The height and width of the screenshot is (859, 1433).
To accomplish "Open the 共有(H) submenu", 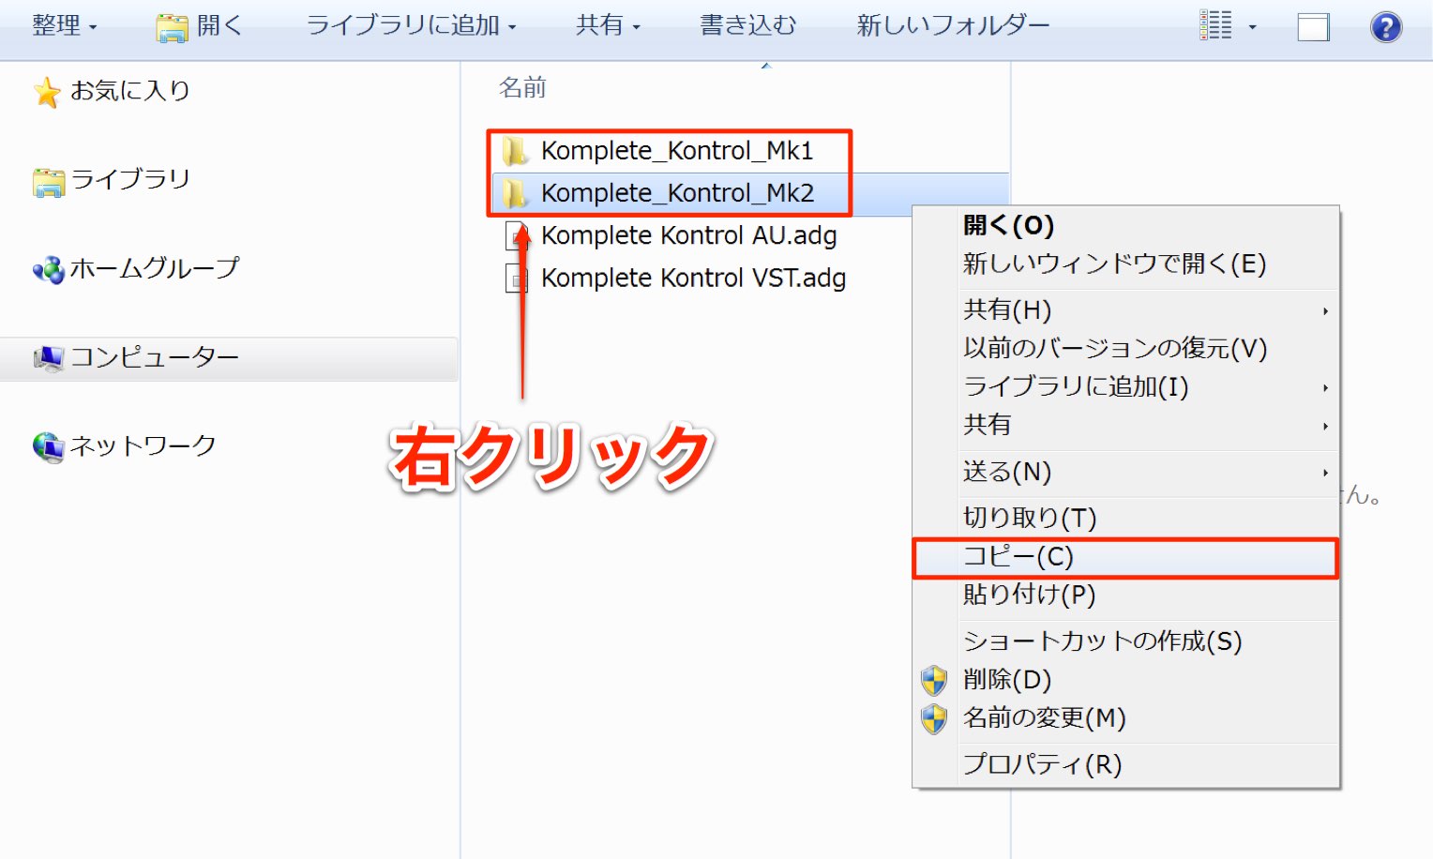I will tap(1125, 309).
